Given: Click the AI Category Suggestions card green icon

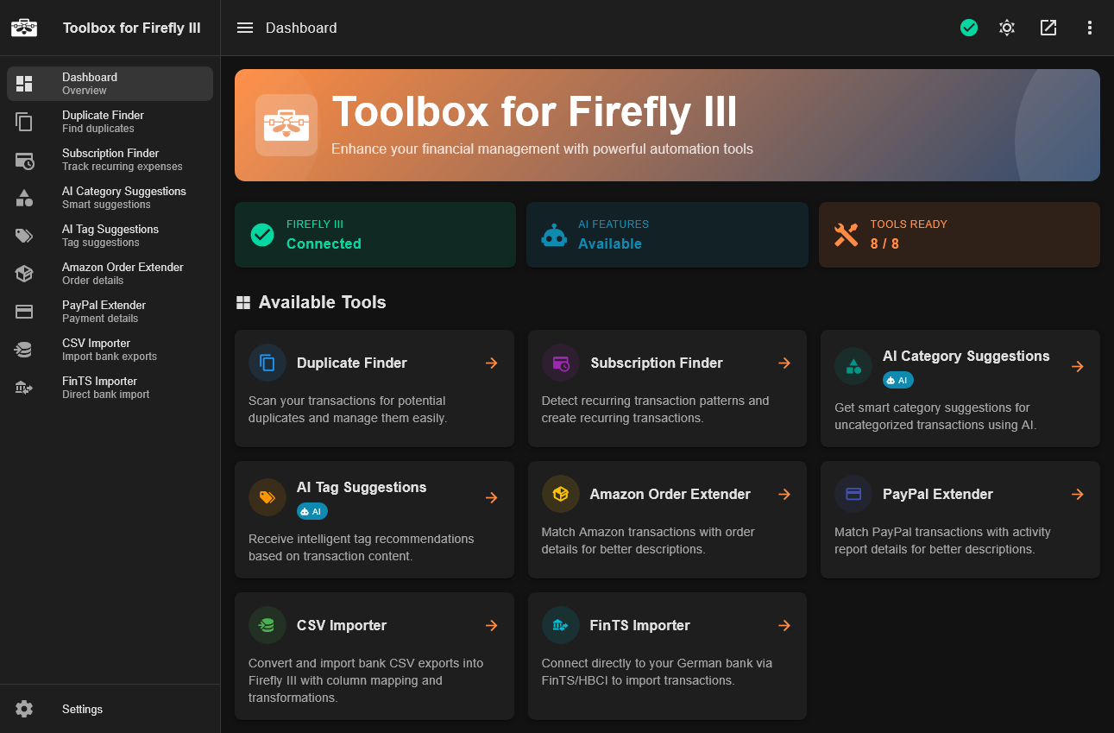Looking at the screenshot, I should (853, 366).
